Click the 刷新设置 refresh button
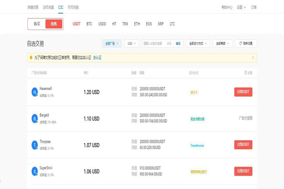The image size is (284, 189). point(246,43)
